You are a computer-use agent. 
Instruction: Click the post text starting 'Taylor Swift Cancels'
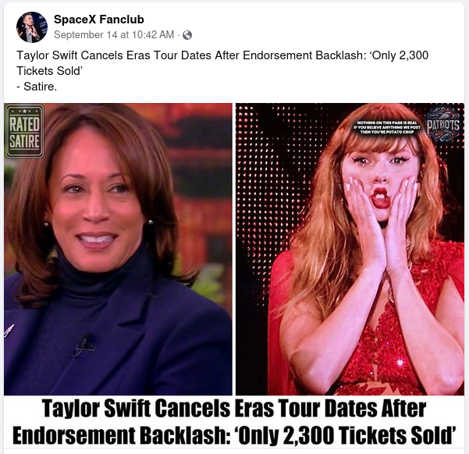tap(222, 63)
